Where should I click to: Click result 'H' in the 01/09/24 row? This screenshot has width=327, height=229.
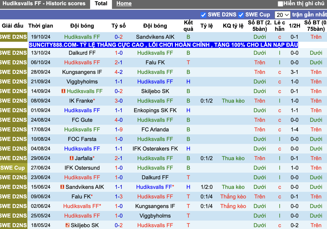click(188, 110)
